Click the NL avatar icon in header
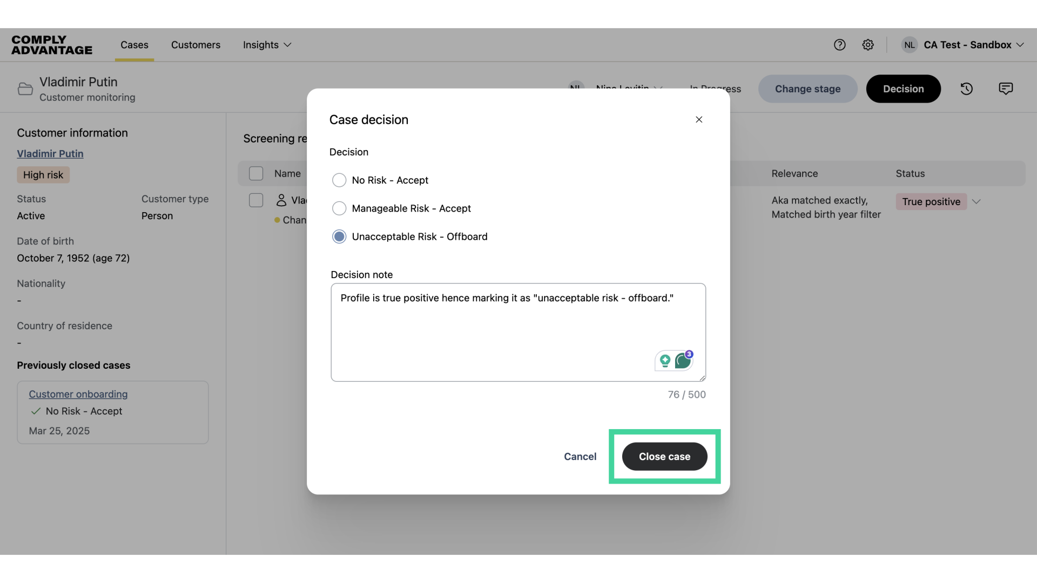1037x583 pixels. (x=910, y=45)
